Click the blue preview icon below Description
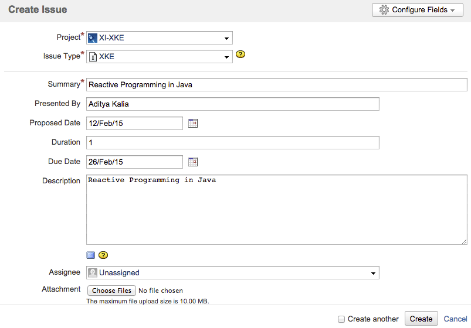Viewport: 471px width, 328px height. (90, 255)
